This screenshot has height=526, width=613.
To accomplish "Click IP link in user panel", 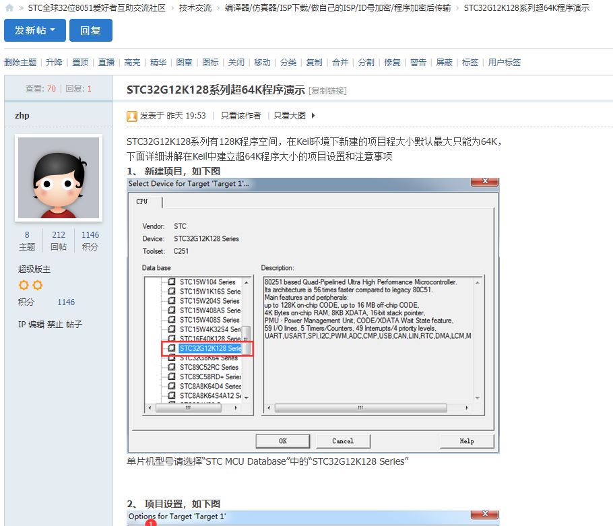I will point(22,325).
